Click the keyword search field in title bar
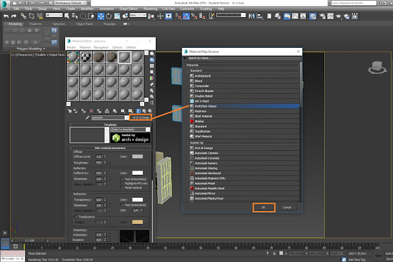 point(354,3)
